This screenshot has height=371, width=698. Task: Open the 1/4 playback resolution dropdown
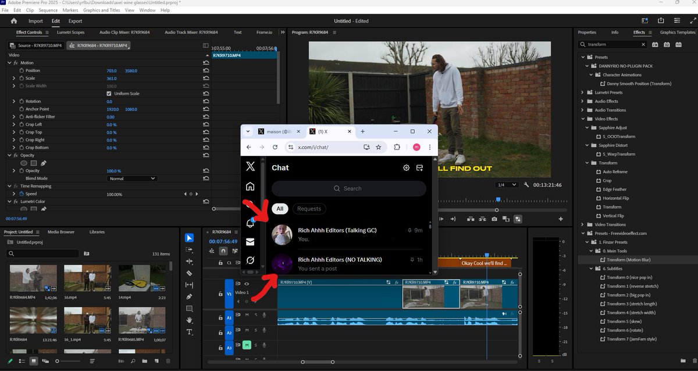507,185
